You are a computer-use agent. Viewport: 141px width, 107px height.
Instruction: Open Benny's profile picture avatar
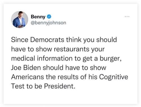(19, 19)
